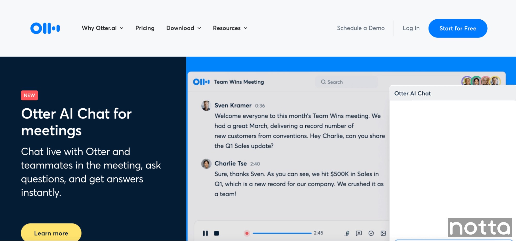Stop the recording with the stop icon
The image size is (516, 241).
coord(216,233)
